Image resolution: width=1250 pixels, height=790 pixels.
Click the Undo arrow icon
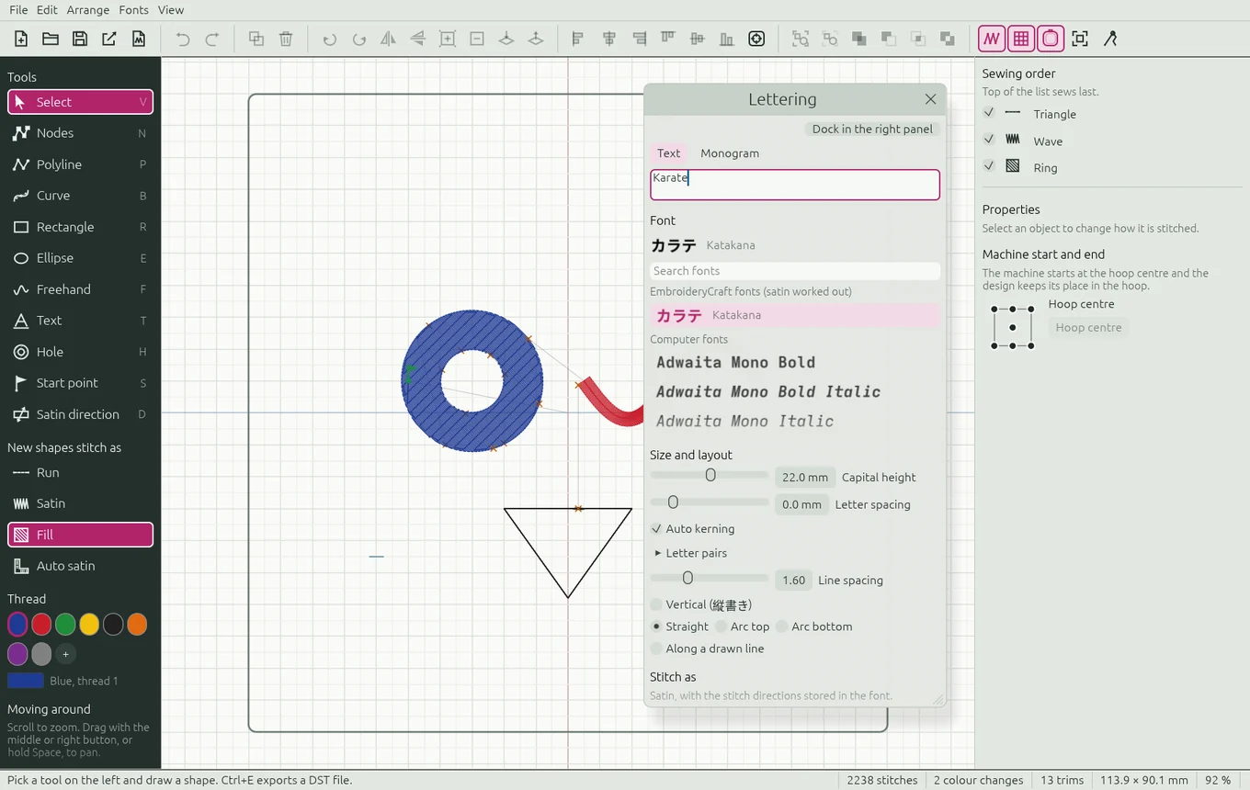(183, 39)
